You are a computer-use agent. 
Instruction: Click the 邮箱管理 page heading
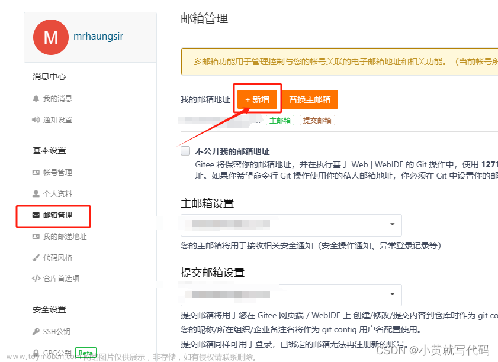click(x=204, y=18)
